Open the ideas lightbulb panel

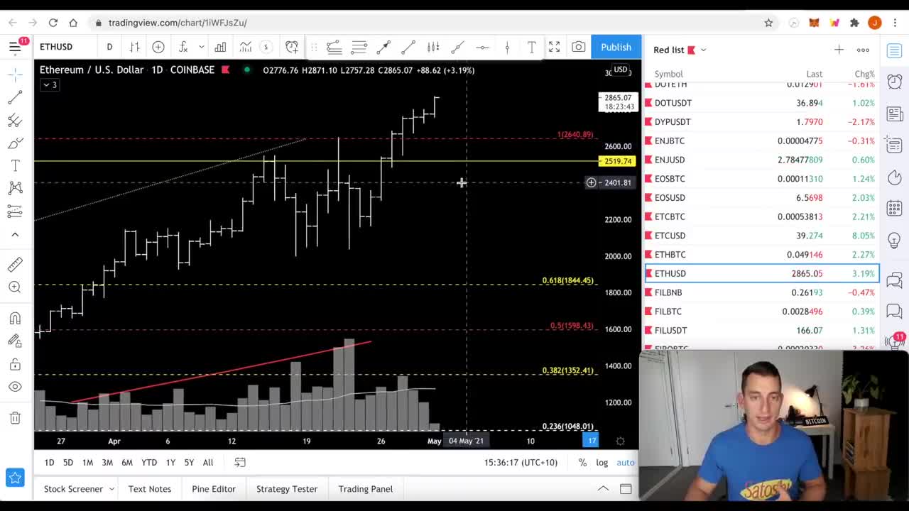tap(894, 240)
